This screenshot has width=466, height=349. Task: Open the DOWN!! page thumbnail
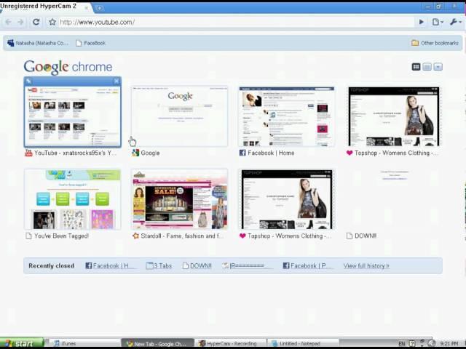[x=394, y=199]
